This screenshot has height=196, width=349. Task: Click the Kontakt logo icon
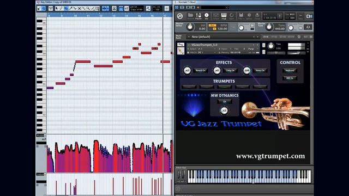pos(180,16)
